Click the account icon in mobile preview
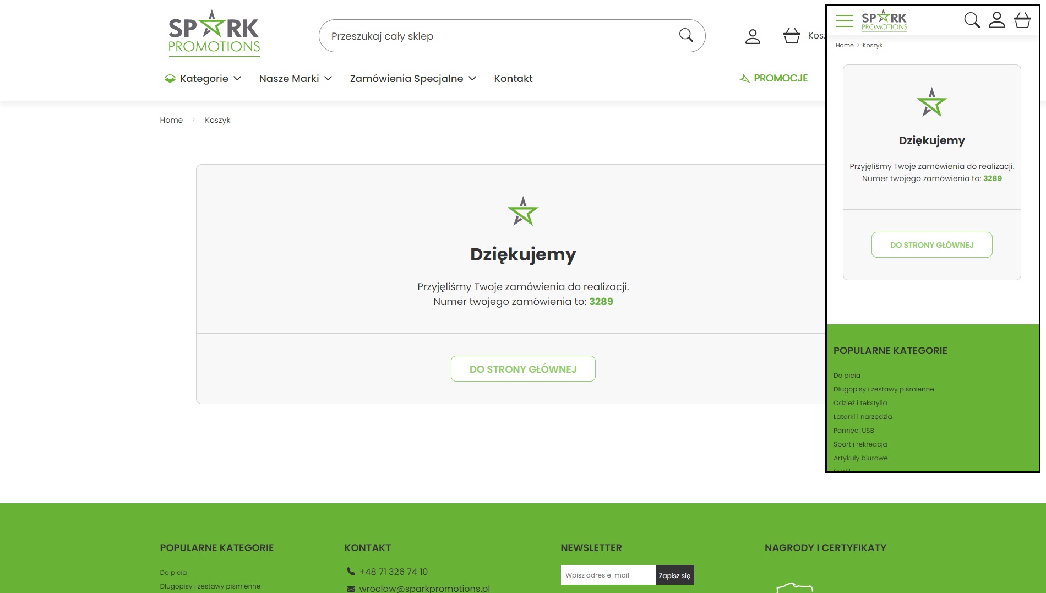The width and height of the screenshot is (1046, 593). [996, 20]
